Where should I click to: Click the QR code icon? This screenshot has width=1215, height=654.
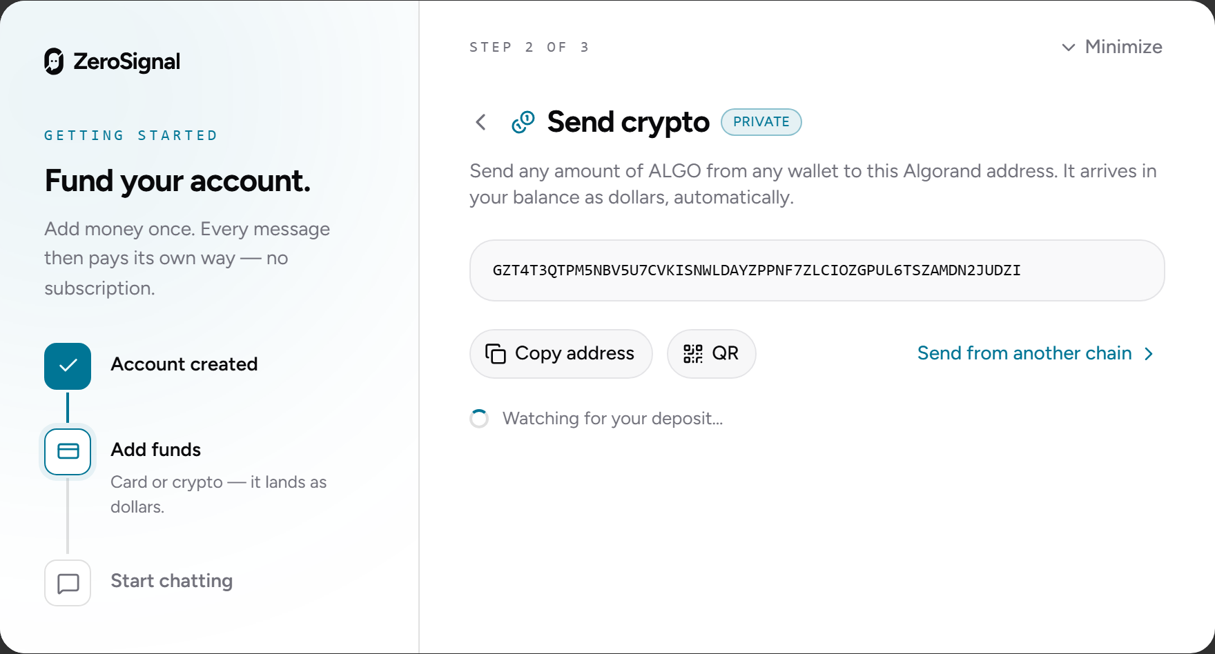pos(693,354)
